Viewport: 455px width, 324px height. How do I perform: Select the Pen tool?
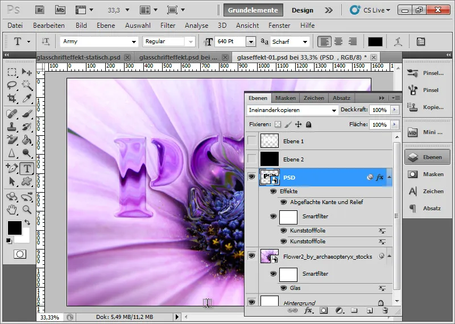(x=12, y=168)
